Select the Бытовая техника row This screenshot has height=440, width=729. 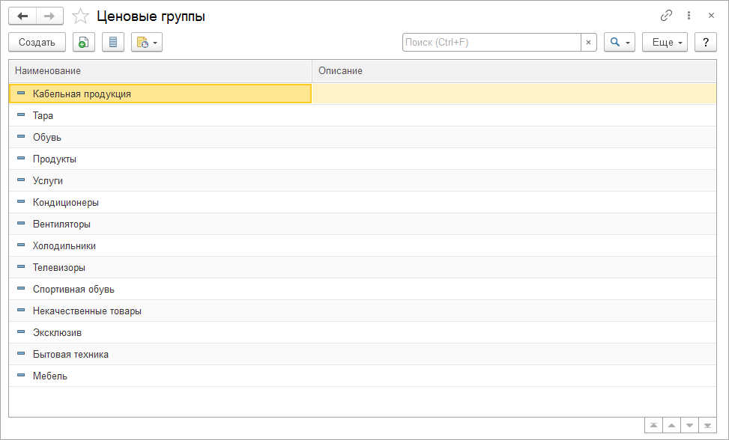[70, 354]
